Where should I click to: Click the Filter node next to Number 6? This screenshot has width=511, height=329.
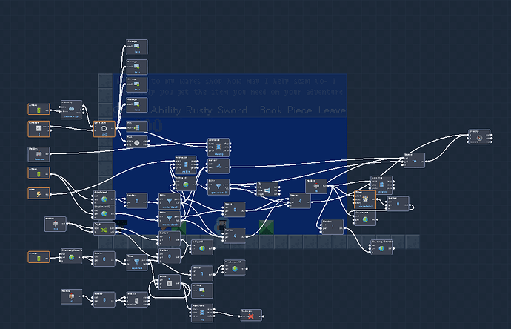(x=136, y=262)
